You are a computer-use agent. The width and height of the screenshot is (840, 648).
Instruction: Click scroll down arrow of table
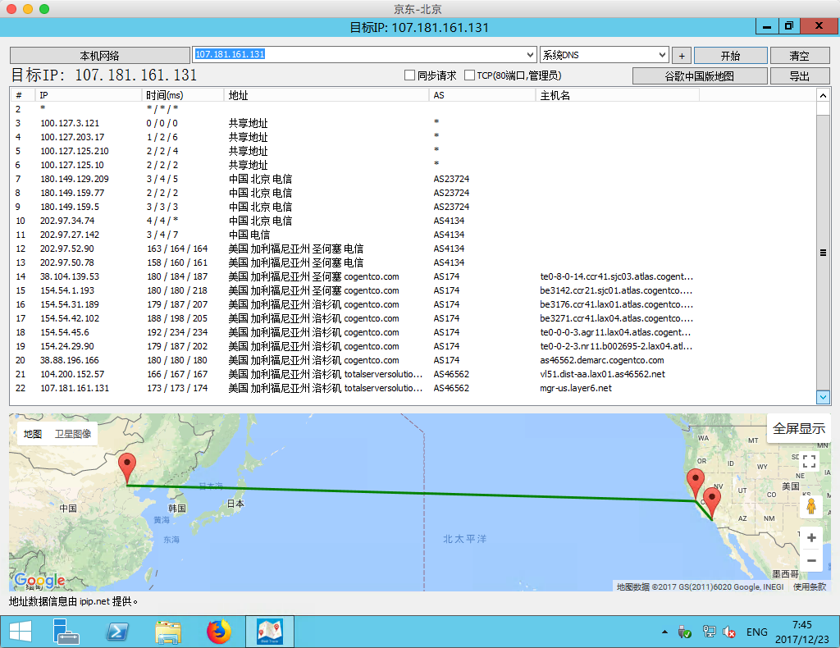tap(823, 397)
